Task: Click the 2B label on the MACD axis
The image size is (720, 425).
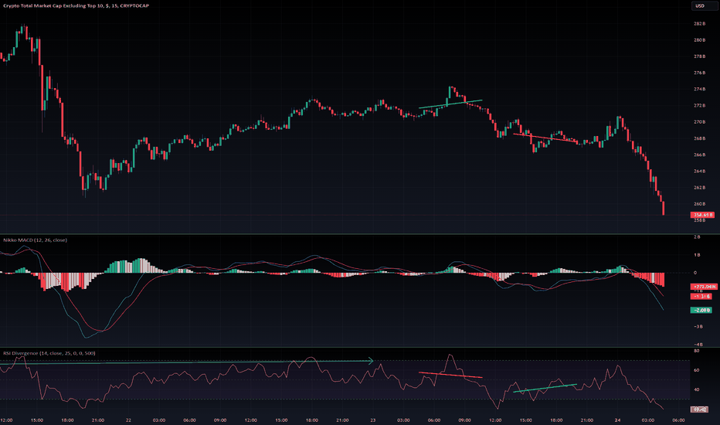Action: click(697, 237)
